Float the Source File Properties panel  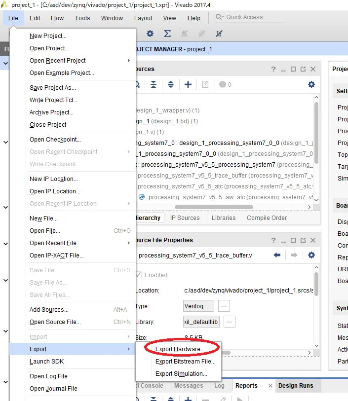click(303, 240)
